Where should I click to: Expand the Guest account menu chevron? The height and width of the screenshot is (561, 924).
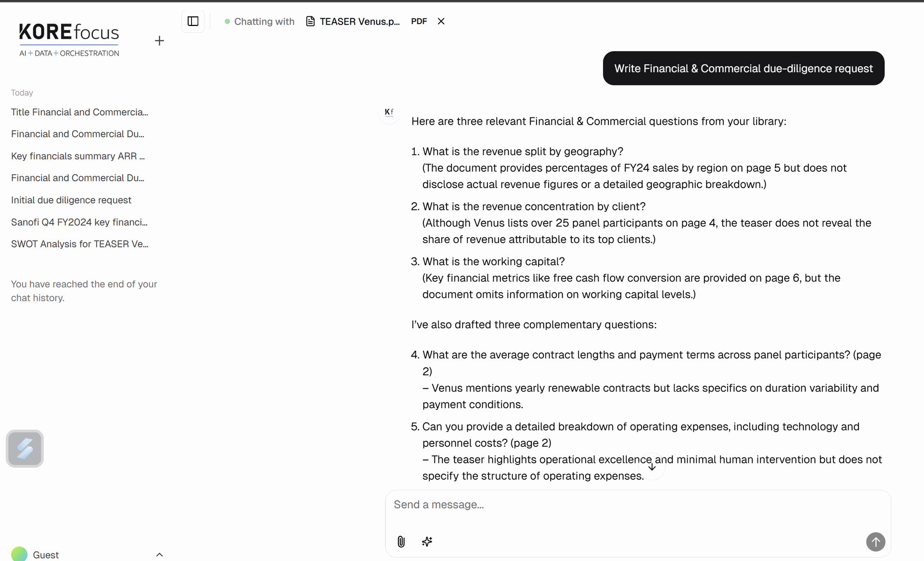tap(159, 555)
